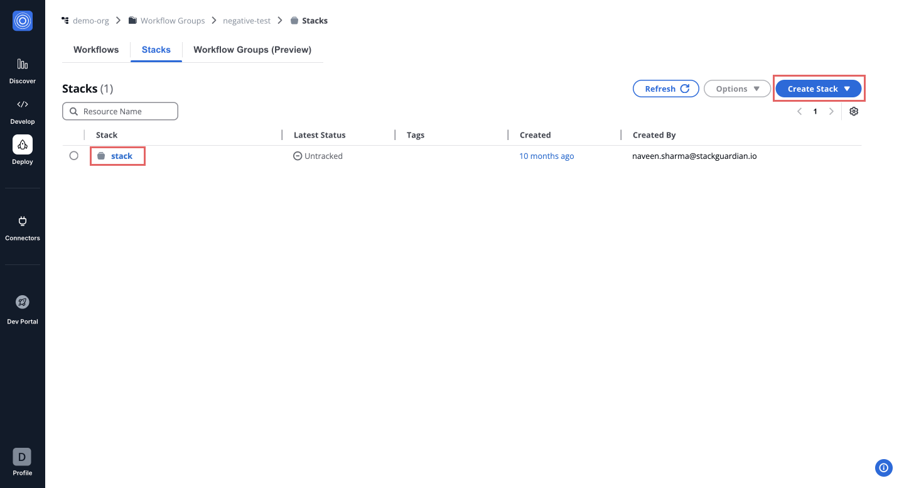
Task: Click the Stacks (1) heading
Action: pyautogui.click(x=87, y=89)
